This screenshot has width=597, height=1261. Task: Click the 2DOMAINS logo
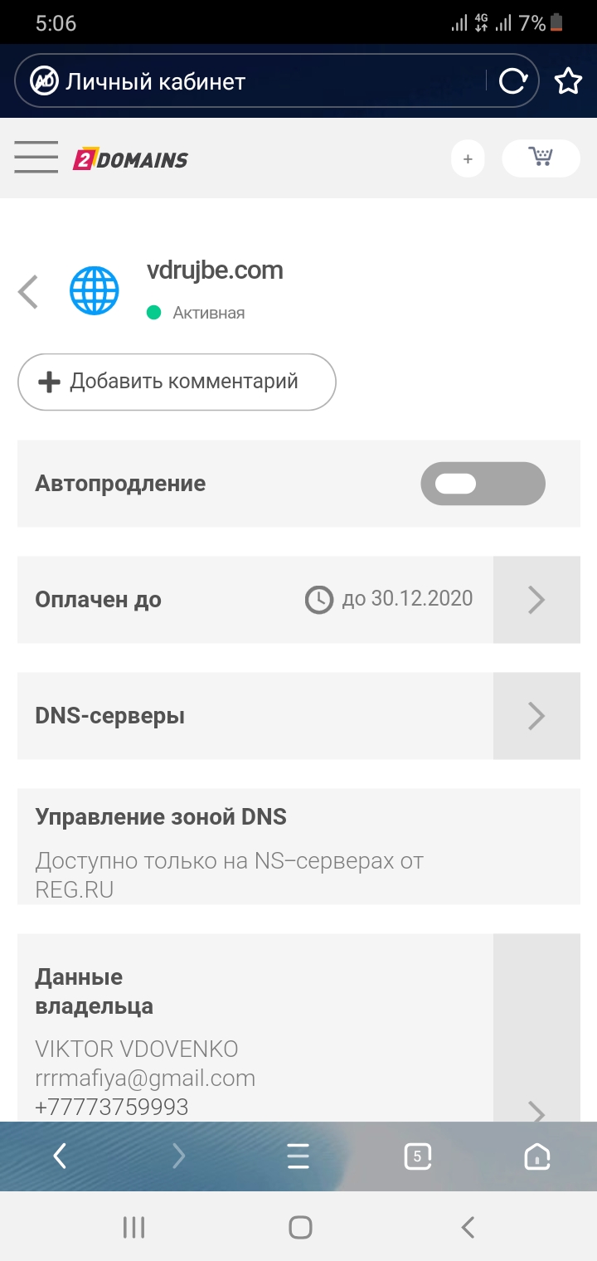(130, 159)
